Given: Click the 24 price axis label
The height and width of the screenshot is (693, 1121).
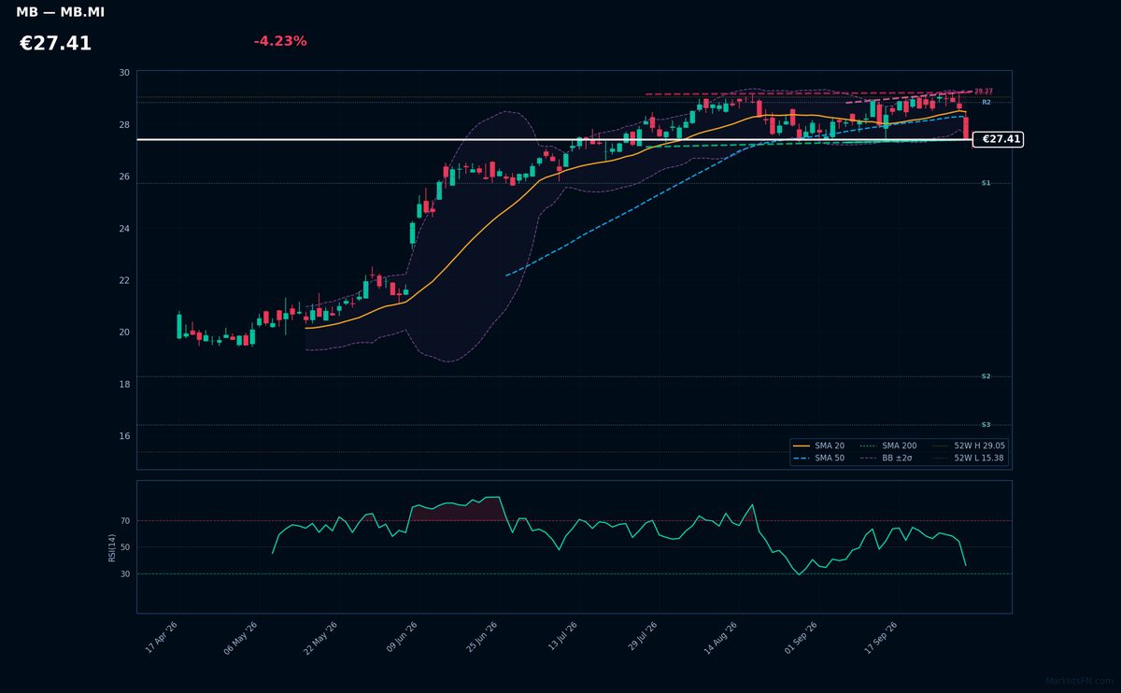Looking at the screenshot, I should pyautogui.click(x=124, y=229).
